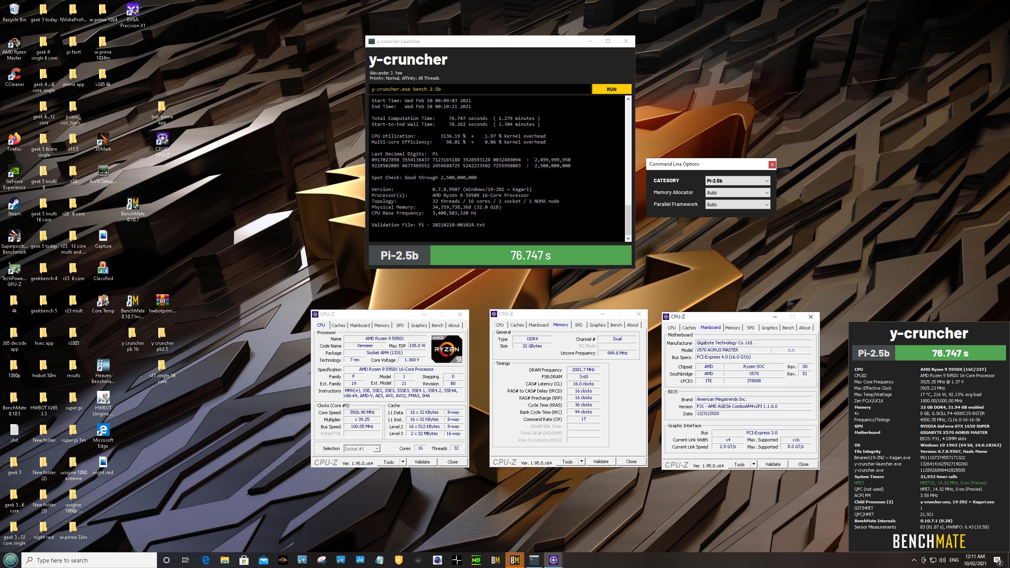The width and height of the screenshot is (1010, 568).
Task: Open Task View from the taskbar
Action: [185, 560]
